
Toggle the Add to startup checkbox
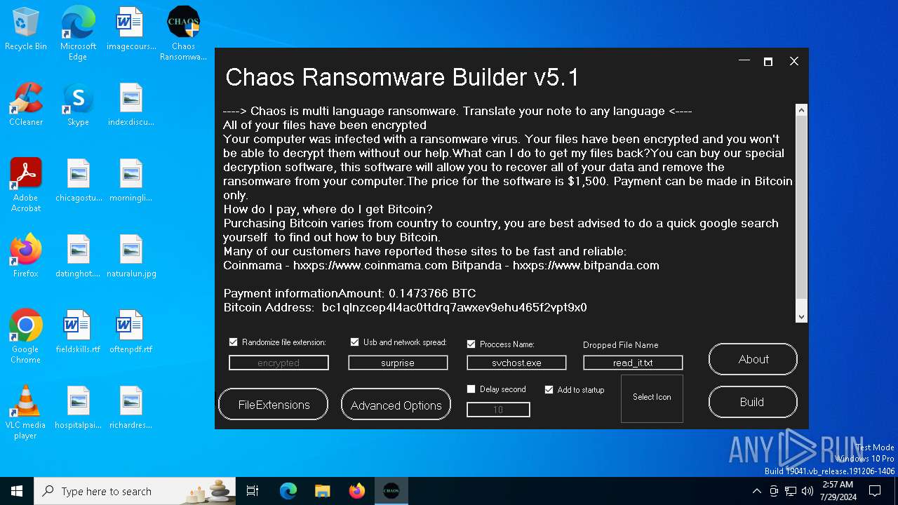pyautogui.click(x=549, y=389)
